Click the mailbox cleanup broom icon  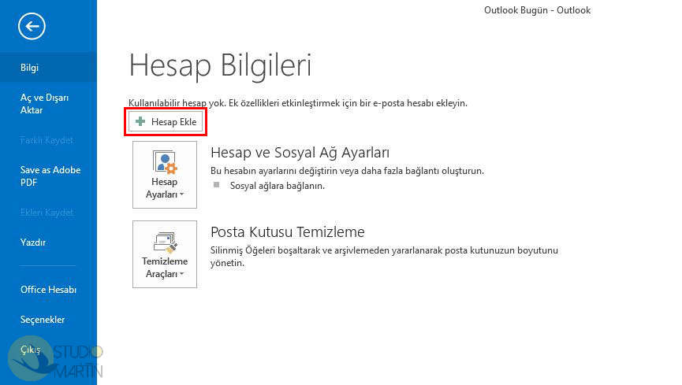pyautogui.click(x=166, y=242)
